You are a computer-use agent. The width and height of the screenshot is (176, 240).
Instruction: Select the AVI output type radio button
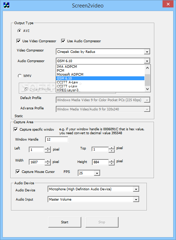pos(19,31)
